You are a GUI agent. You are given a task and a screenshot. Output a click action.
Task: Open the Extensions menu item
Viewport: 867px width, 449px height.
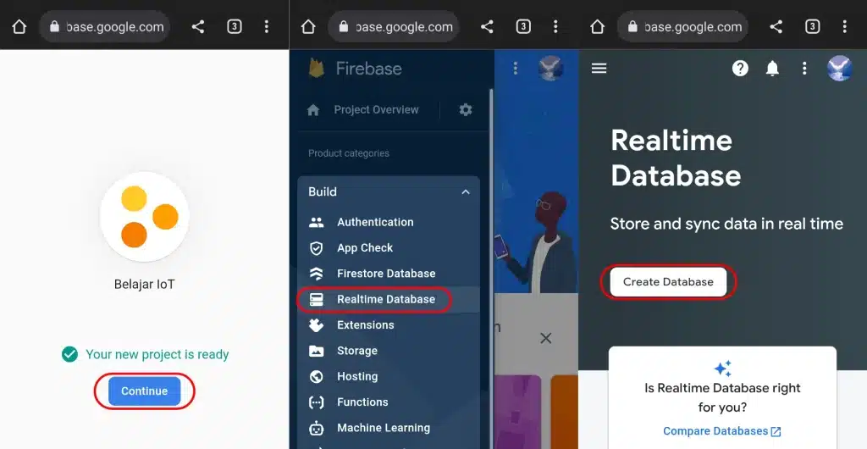click(365, 325)
